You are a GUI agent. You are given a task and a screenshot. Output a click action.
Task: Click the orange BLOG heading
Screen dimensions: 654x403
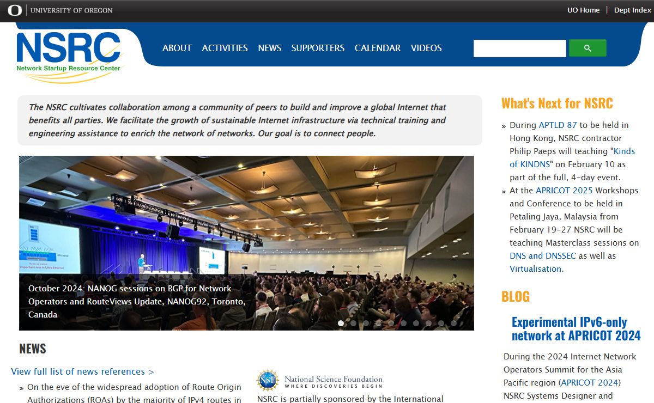click(516, 296)
